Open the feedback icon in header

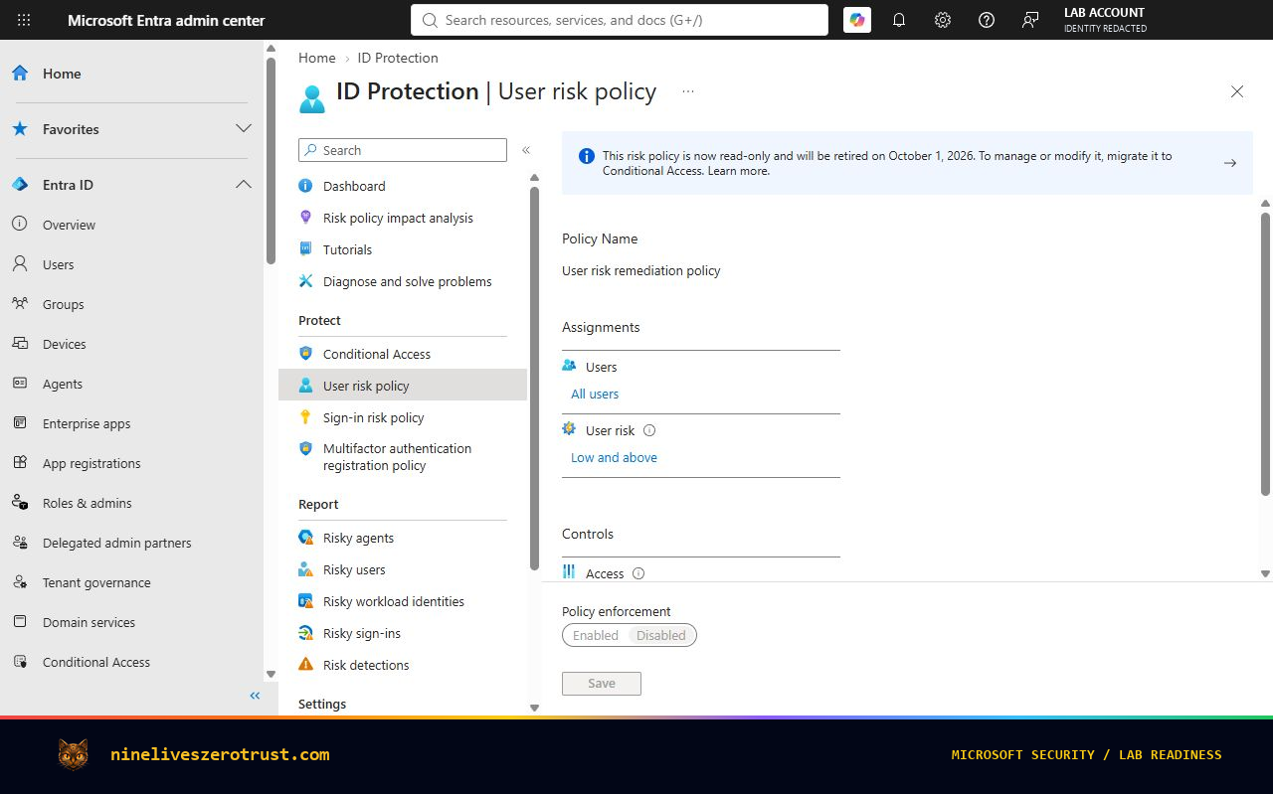(1030, 20)
